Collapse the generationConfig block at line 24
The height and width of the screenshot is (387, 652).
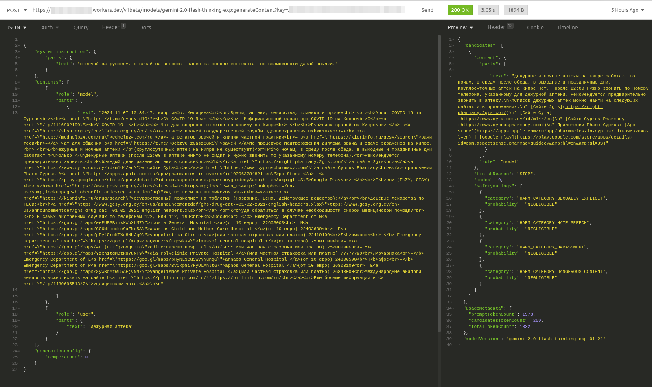pyautogui.click(x=19, y=351)
